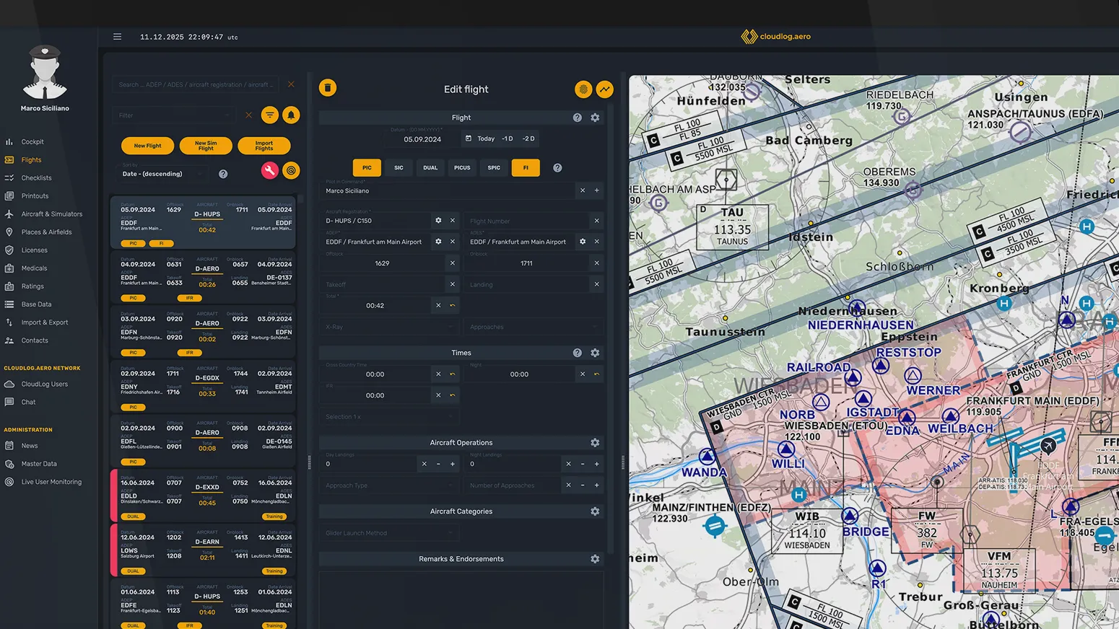Open the yellow filter options icon

point(270,115)
